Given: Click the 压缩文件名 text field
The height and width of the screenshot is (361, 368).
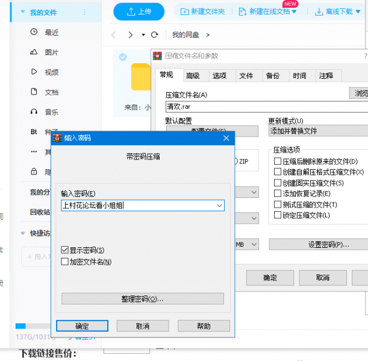Looking at the screenshot, I should (265, 106).
